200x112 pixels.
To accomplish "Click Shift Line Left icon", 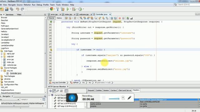I will pos(112,18).
